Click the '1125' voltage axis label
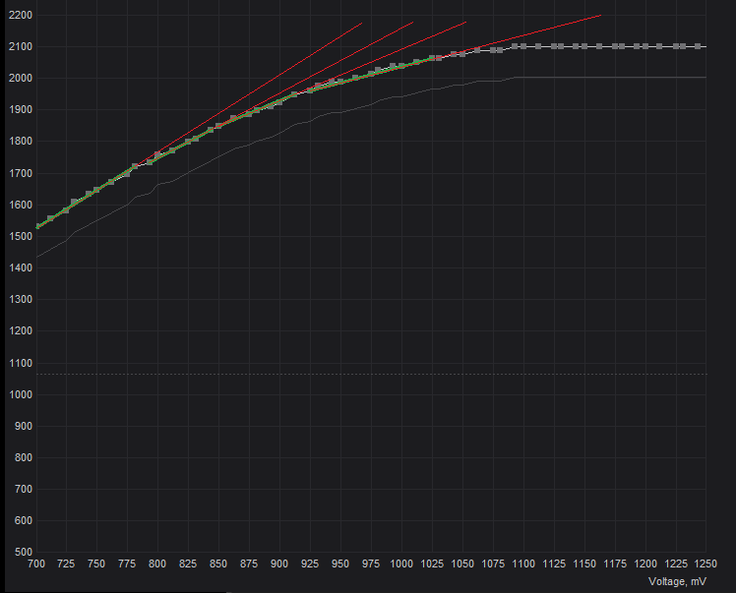Image resolution: width=736 pixels, height=593 pixels. [x=554, y=563]
